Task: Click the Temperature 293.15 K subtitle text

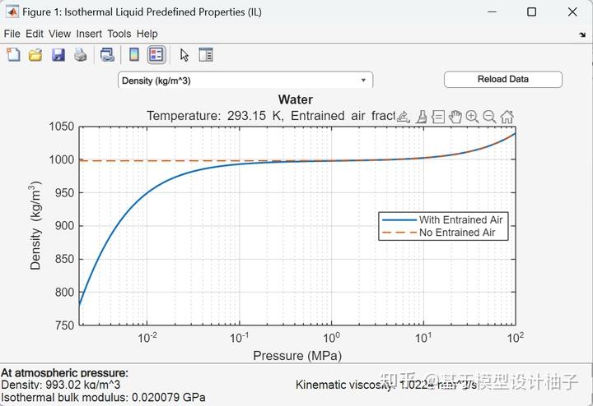Action: click(271, 115)
